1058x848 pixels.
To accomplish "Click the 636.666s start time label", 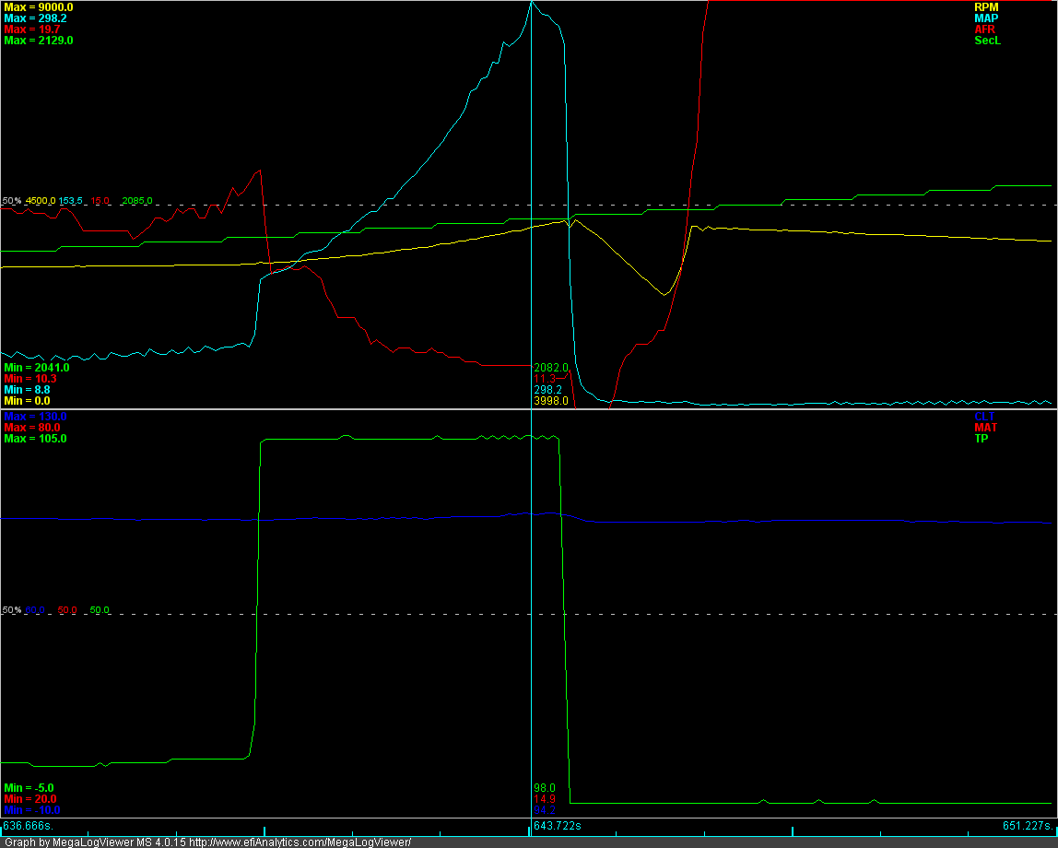I will (x=29, y=826).
